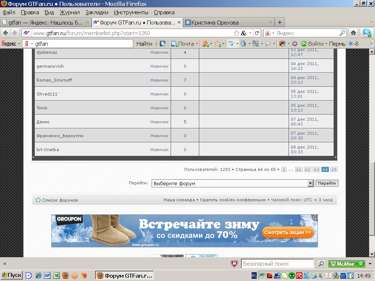Click the Найти search button
The width and height of the screenshot is (375, 281).
[x=144, y=44]
